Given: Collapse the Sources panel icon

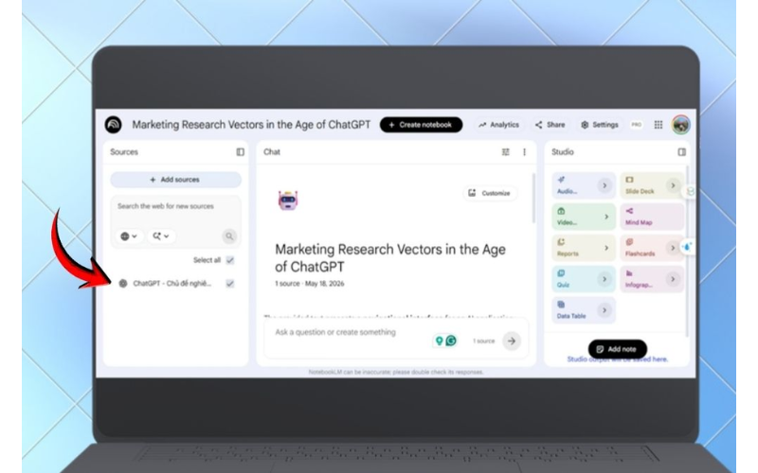Looking at the screenshot, I should click(x=241, y=152).
